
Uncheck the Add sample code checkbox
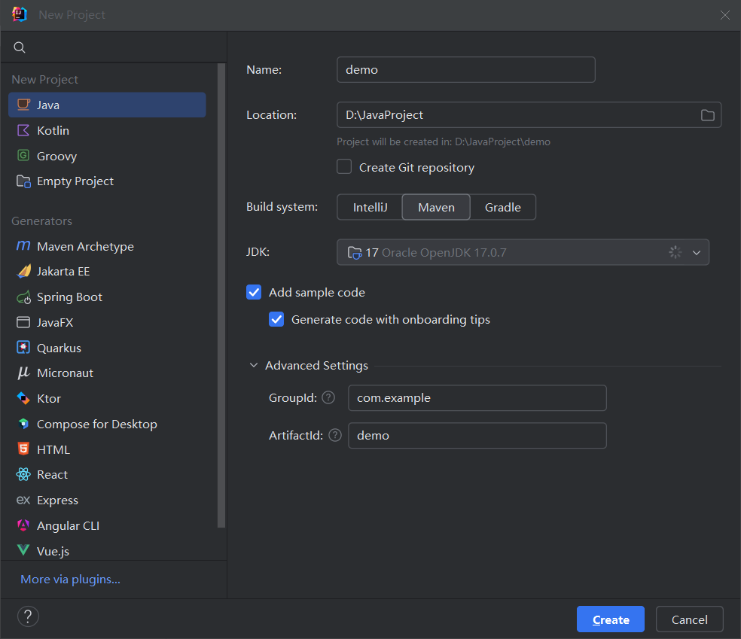[x=254, y=292]
